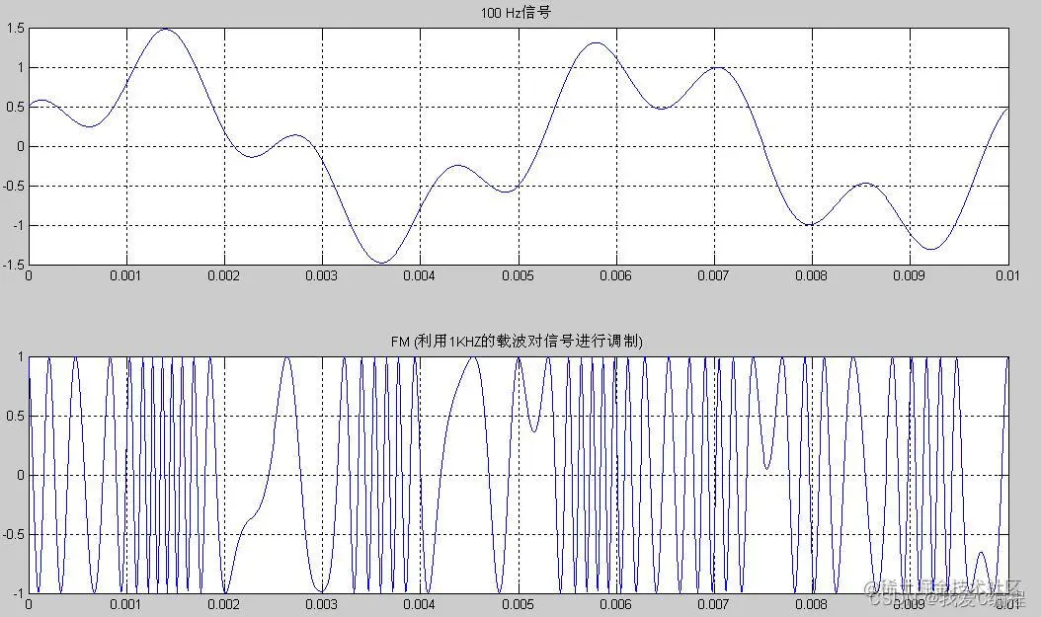Pick x-axis tick 0.003 under the FM plot

pos(321,604)
